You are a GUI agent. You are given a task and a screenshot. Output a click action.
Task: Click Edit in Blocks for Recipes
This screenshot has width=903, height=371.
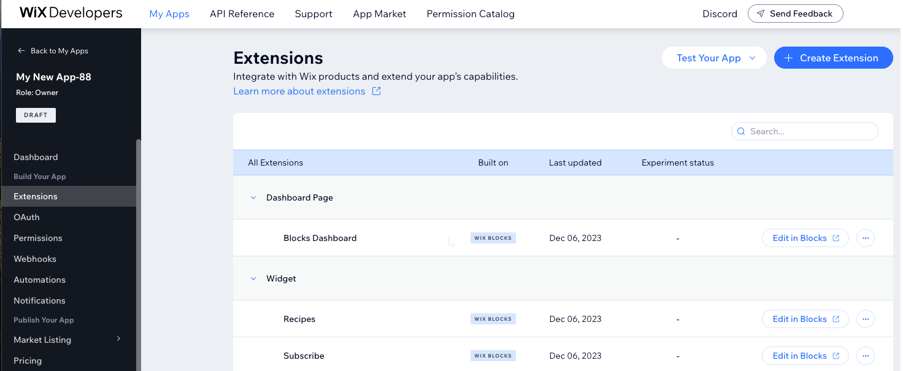(805, 319)
